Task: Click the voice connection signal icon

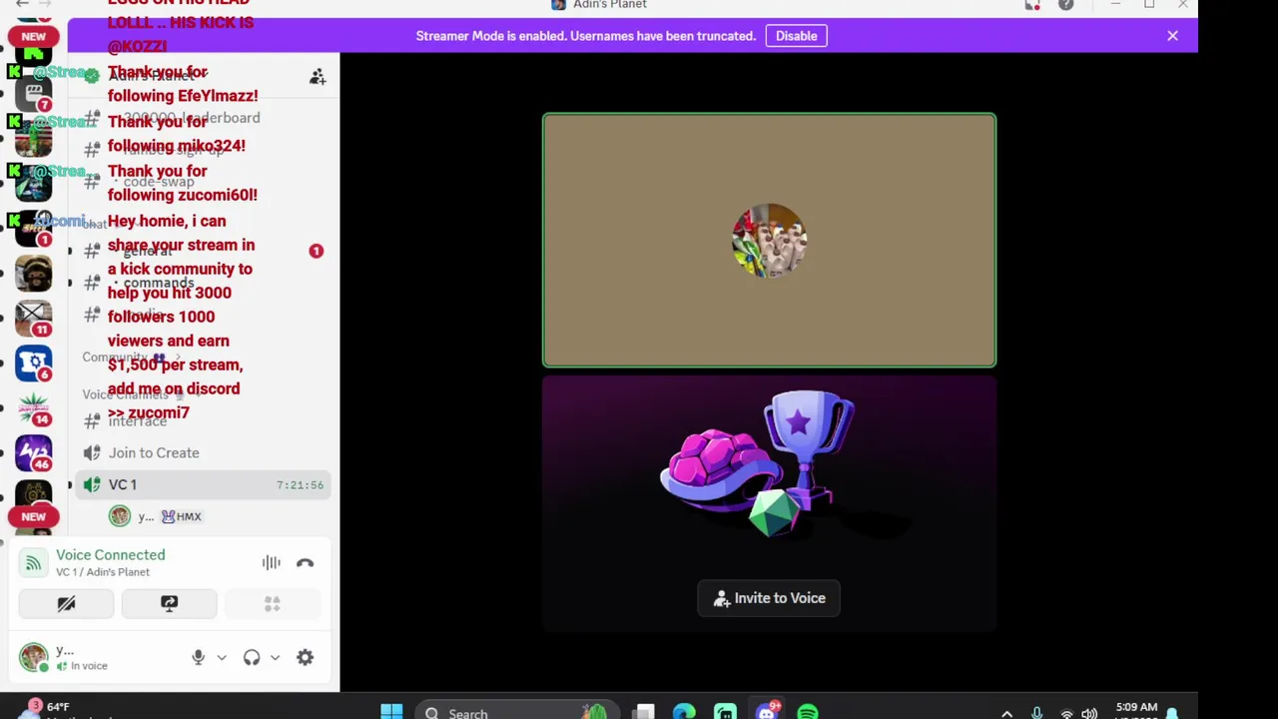Action: [x=33, y=563]
